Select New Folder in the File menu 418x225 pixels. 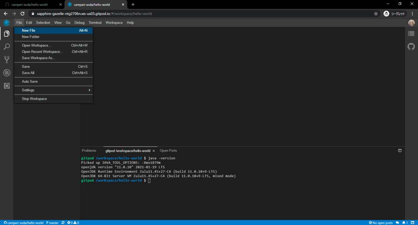pyautogui.click(x=31, y=37)
